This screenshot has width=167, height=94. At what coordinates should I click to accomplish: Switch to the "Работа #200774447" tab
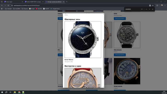pos(34,2)
